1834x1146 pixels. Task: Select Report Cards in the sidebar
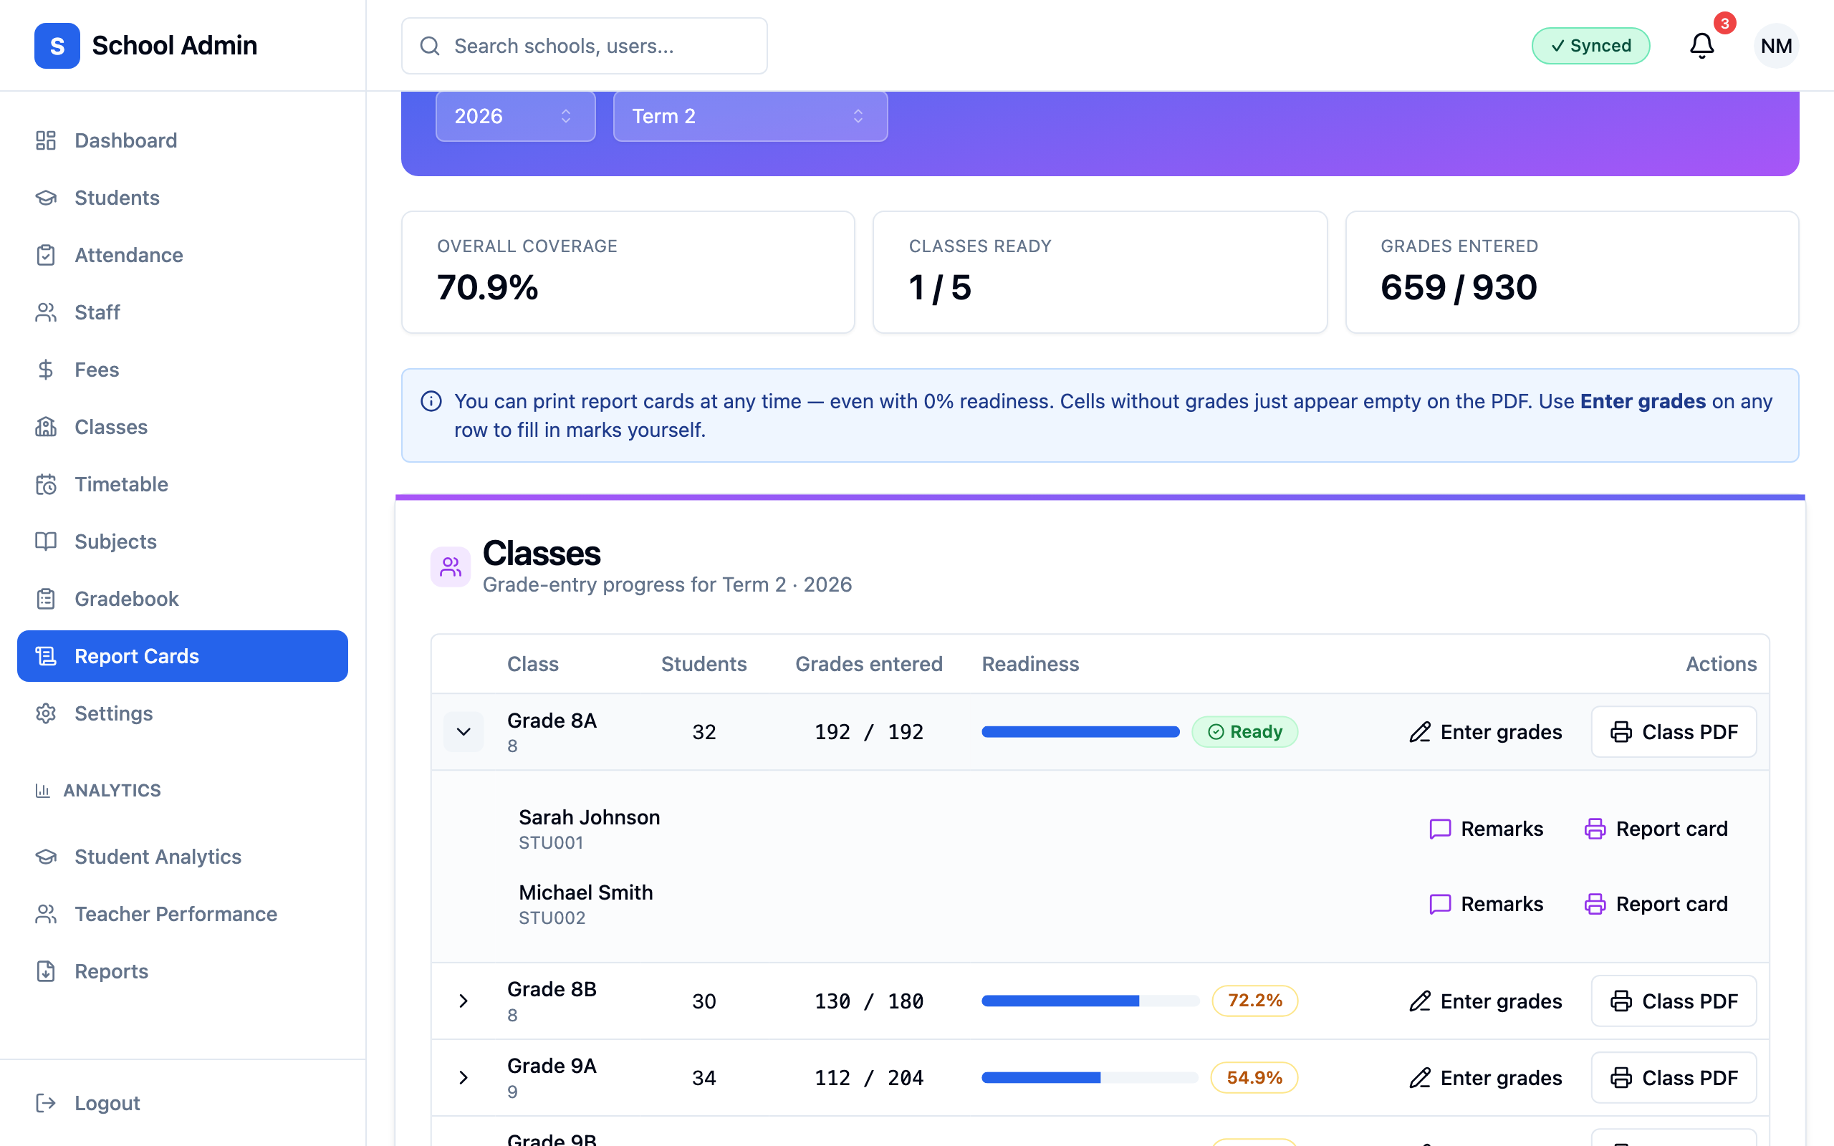pos(183,655)
